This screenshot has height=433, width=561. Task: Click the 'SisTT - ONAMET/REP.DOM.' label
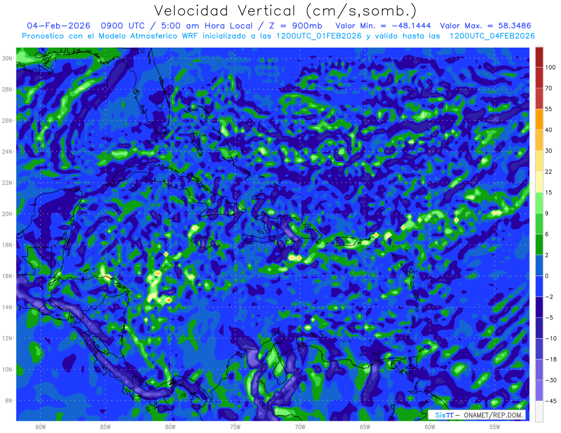478,415
